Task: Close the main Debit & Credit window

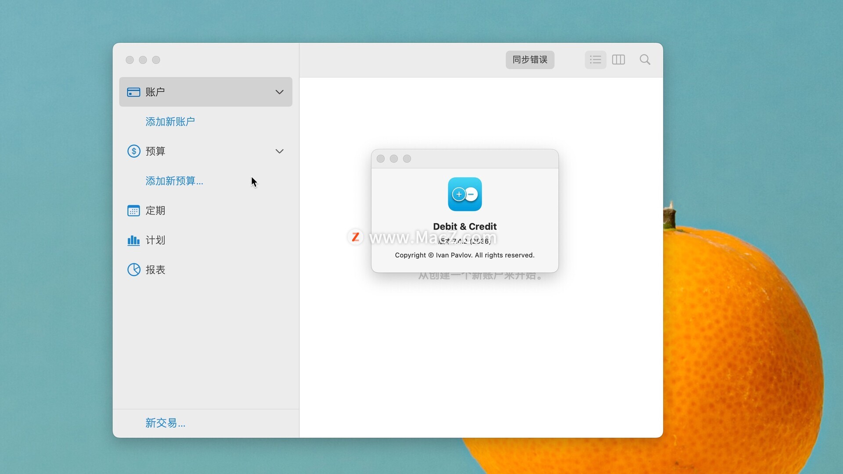Action: (130, 60)
